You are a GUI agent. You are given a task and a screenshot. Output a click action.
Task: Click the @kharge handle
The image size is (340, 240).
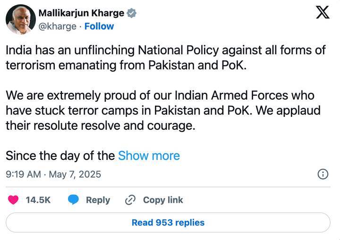(x=57, y=26)
